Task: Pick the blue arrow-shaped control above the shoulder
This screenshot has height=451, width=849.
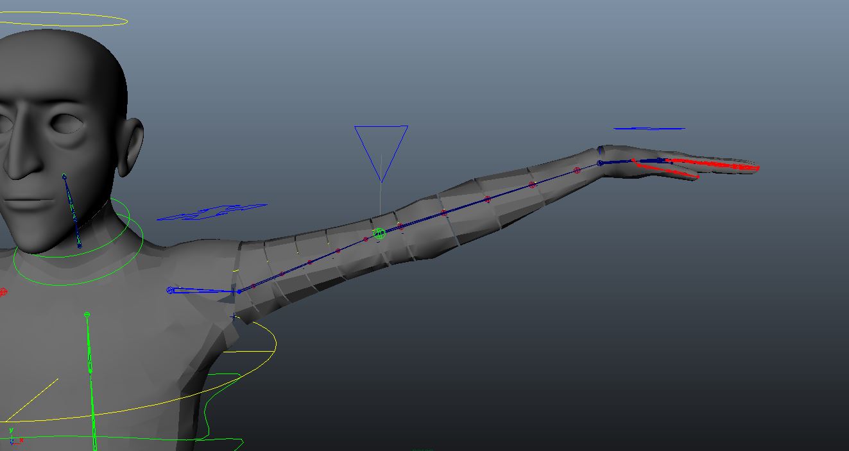Action: coord(212,212)
